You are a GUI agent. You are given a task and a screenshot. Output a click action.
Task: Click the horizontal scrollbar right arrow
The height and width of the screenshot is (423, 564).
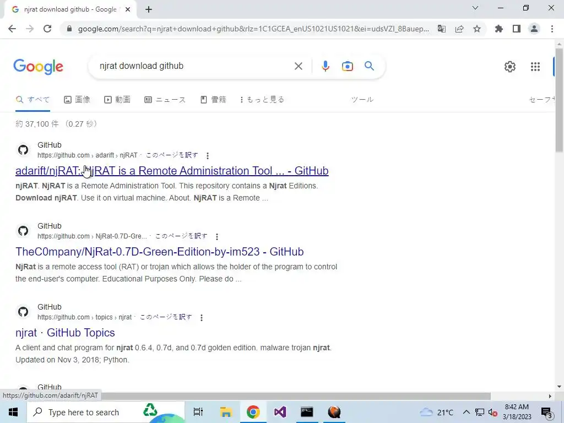pyautogui.click(x=550, y=397)
